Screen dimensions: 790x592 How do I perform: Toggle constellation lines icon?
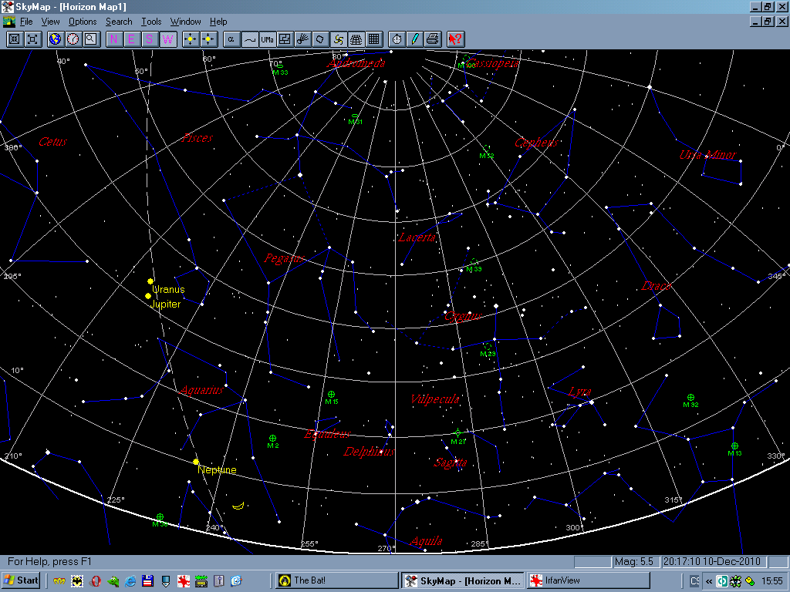tap(249, 39)
